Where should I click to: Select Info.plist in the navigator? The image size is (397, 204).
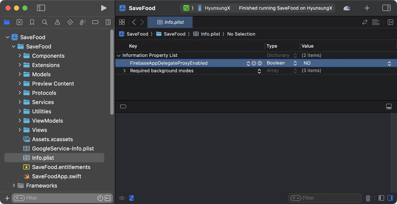click(x=54, y=158)
